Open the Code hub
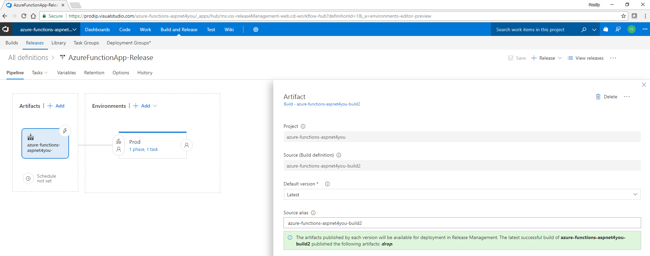The height and width of the screenshot is (256, 650). click(125, 29)
